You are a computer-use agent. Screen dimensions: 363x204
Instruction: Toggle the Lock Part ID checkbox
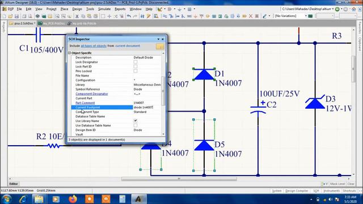coord(136,67)
